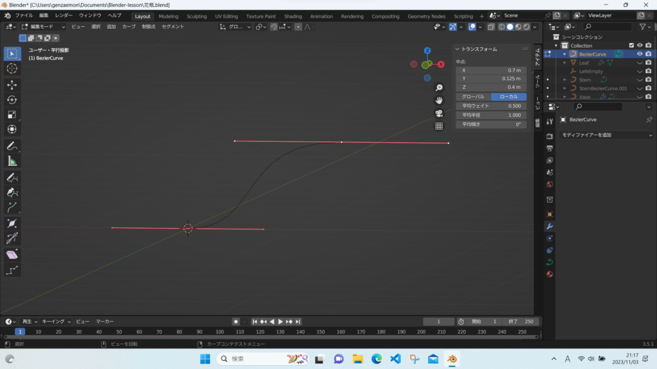Open the 編集モード mode dropdown
This screenshot has width=657, height=369.
tap(44, 27)
